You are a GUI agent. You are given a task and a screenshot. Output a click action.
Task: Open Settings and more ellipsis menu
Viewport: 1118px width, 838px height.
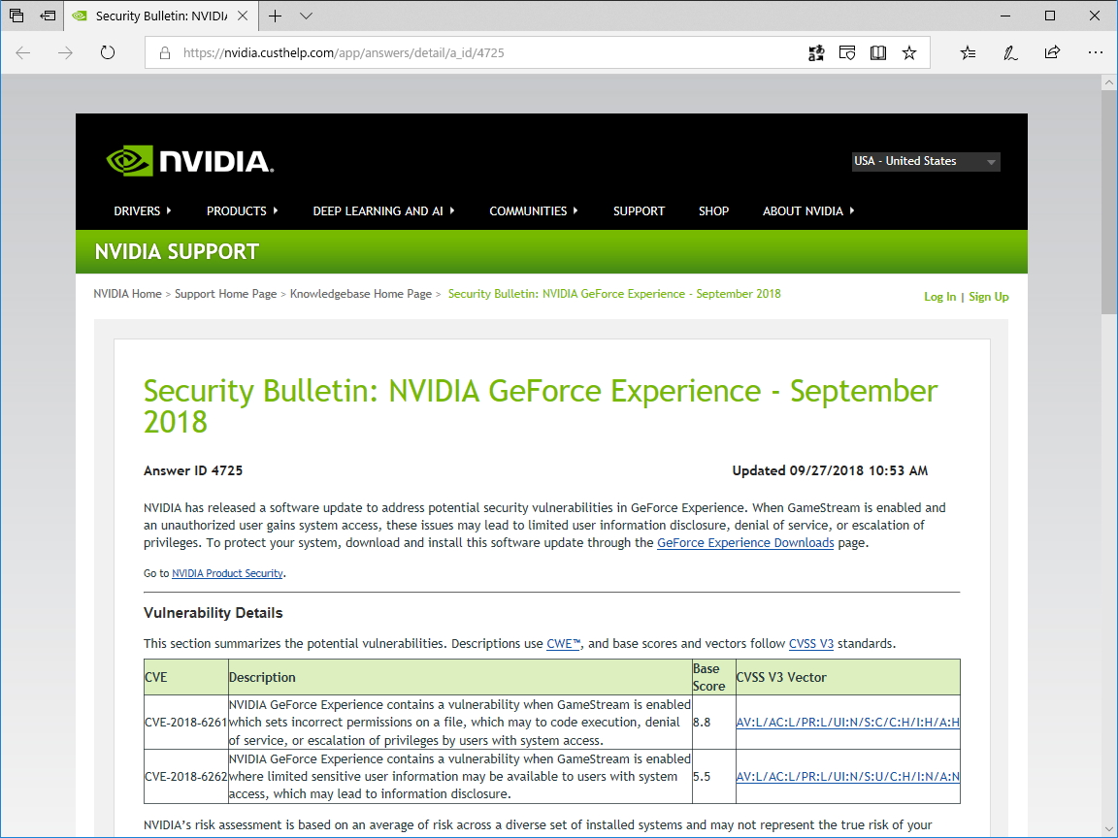coord(1095,52)
